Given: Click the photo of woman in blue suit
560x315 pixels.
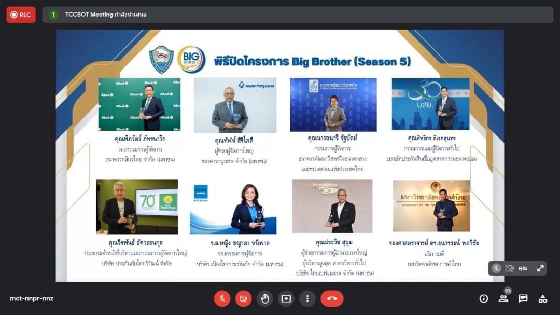Looking at the screenshot, I should click(233, 208).
